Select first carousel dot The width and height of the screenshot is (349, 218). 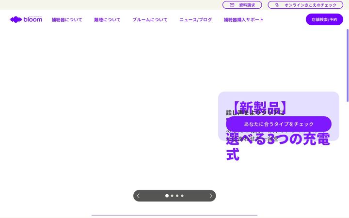[167, 196]
